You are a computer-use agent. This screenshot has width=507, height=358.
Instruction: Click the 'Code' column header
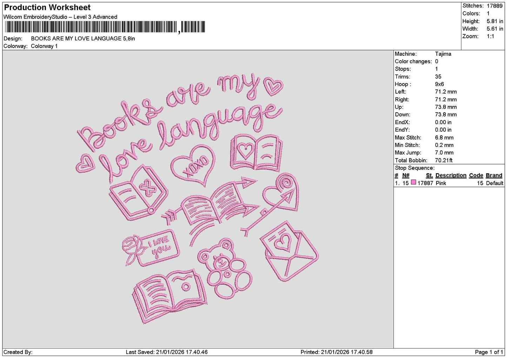pyautogui.click(x=476, y=176)
